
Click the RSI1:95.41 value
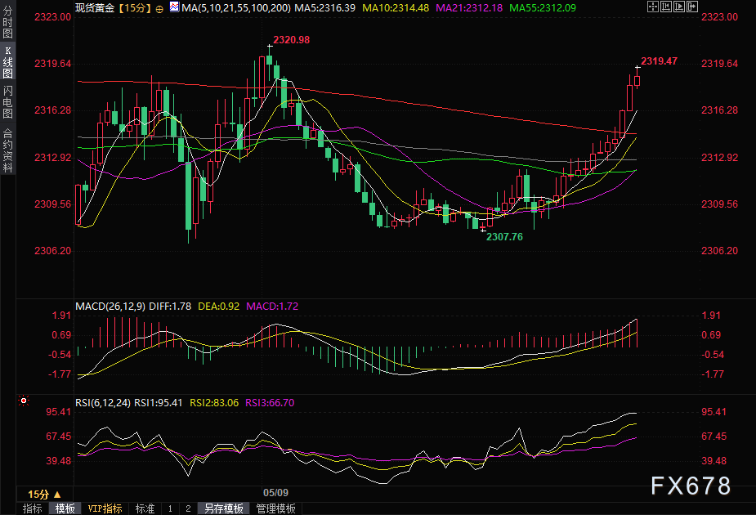pyautogui.click(x=158, y=403)
